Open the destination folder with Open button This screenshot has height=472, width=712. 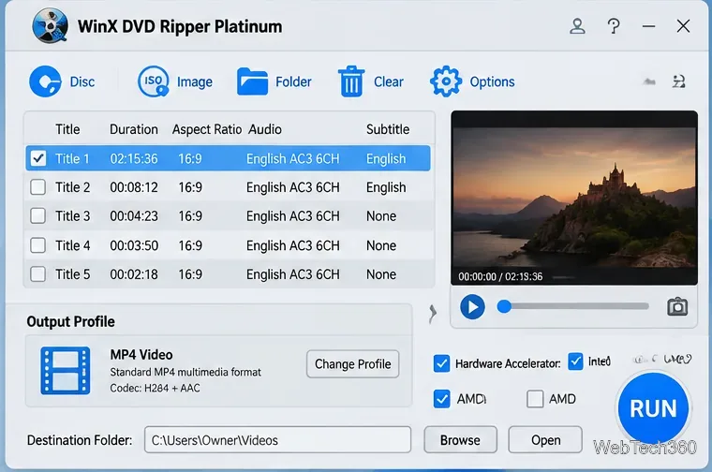[x=545, y=440]
